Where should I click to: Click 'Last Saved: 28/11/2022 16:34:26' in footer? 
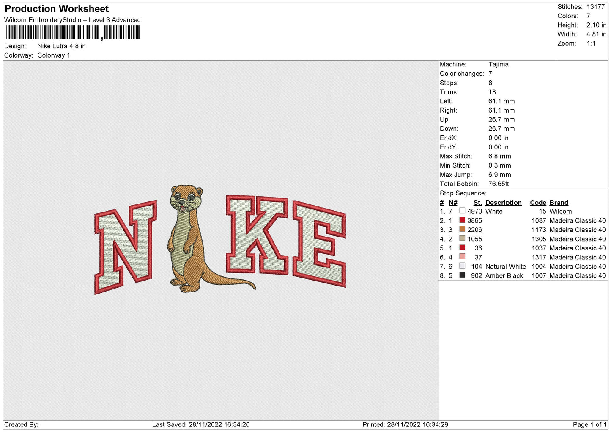[x=201, y=424]
